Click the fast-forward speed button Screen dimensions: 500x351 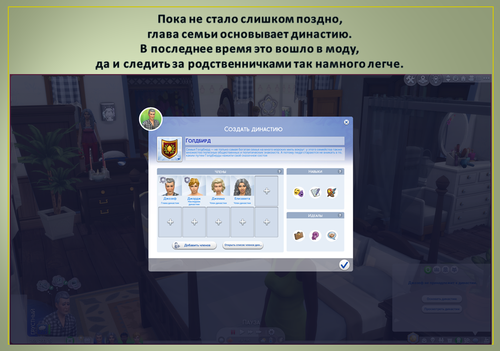click(x=250, y=332)
